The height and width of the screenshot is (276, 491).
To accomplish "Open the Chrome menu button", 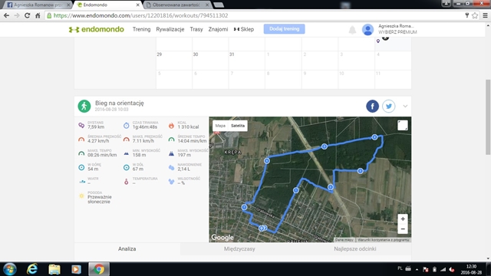I will 485,15.
